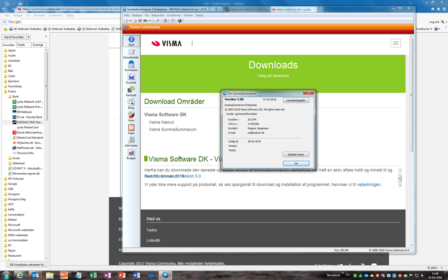
Task: Click the vejledningen link
Action: click(369, 184)
